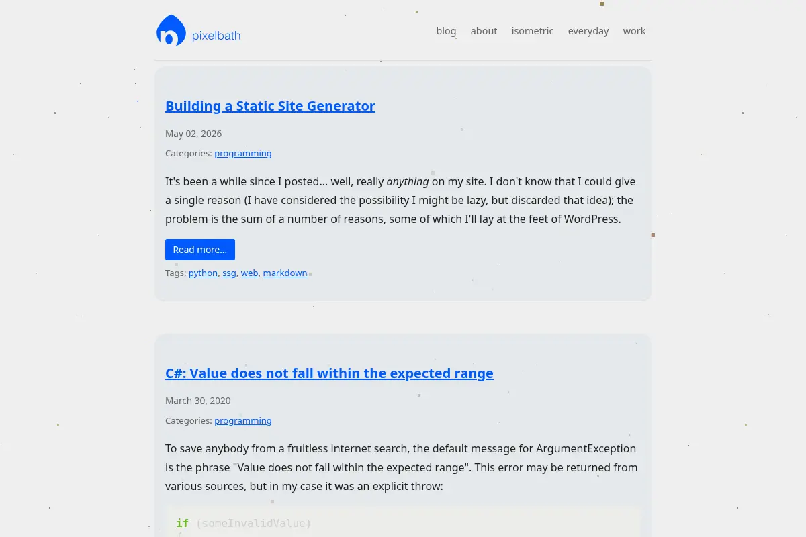Select programming category under C# post
Screen dimensions: 806x537
pyautogui.click(x=243, y=420)
